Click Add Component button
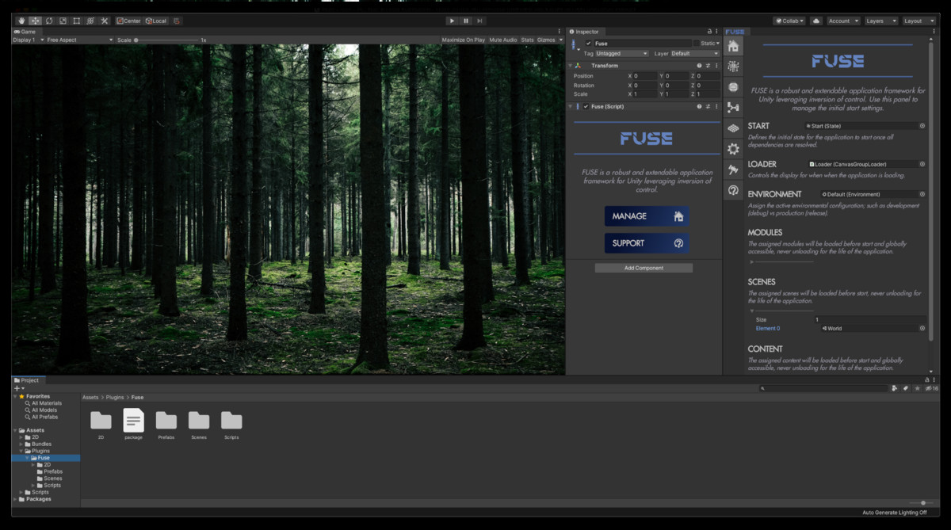951x530 pixels. pyautogui.click(x=644, y=268)
